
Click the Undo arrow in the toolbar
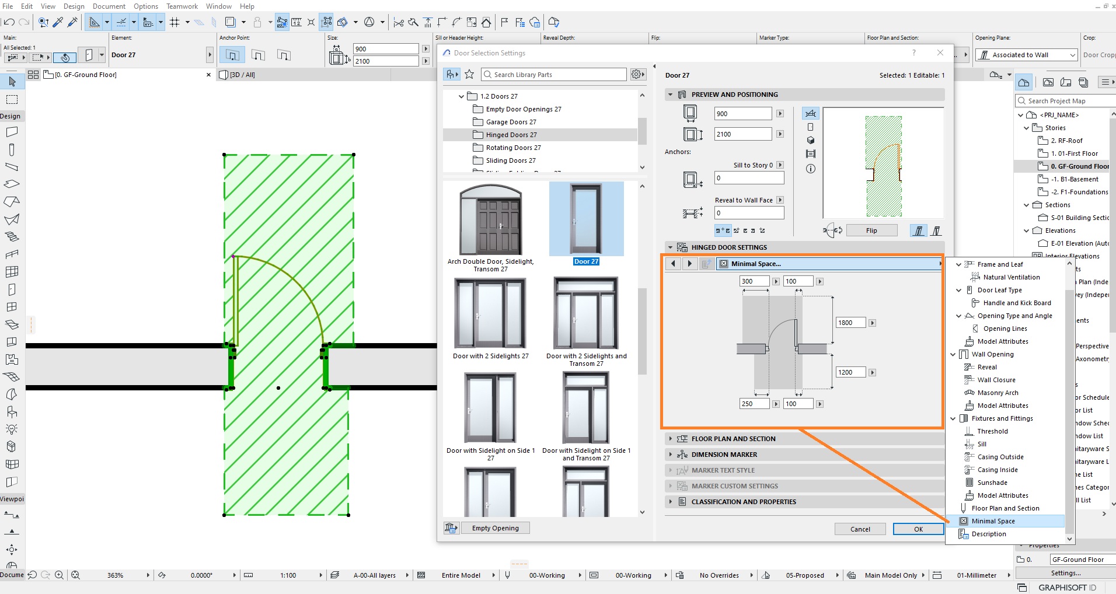(9, 22)
